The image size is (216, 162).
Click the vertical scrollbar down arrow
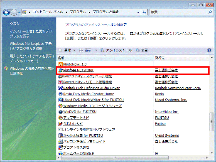(x=211, y=153)
